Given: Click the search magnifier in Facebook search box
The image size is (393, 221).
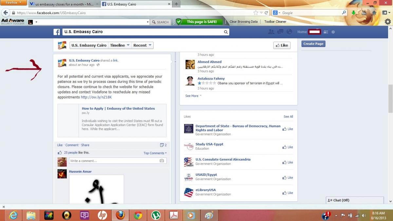Looking at the screenshot, I should [226, 32].
